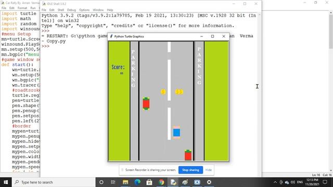Open Cortana circle icon on taskbar
This screenshot has height=187, width=333.
(101, 182)
